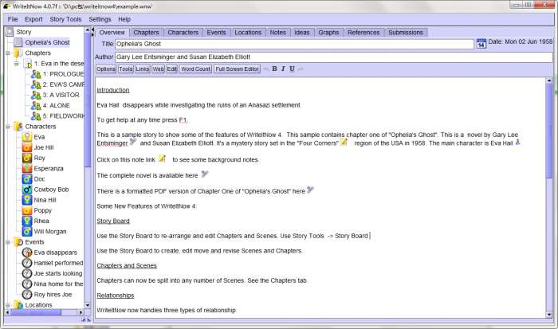Viewport: 558px width, 329px height.
Task: Click the calendar date picker icon
Action: click(481, 43)
